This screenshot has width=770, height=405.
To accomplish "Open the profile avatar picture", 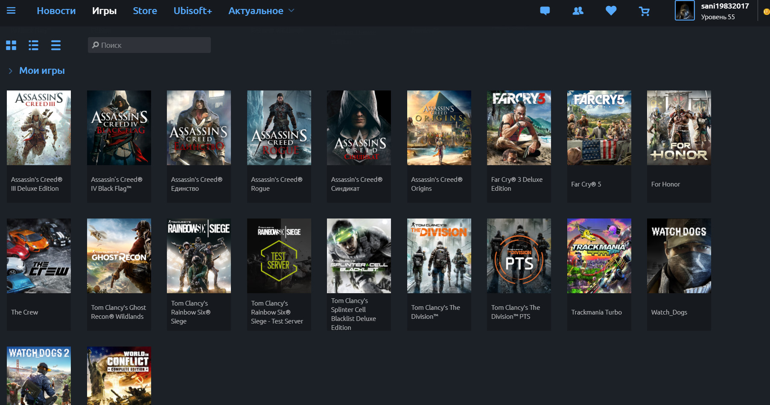I will pos(685,11).
